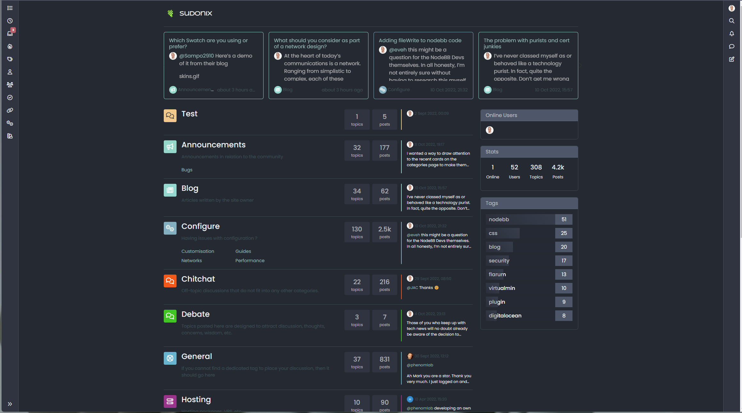Open the Customisation subcategory under Configure
This screenshot has height=413, width=742.
198,251
